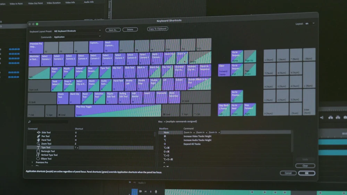Select the Zoom In key on keyboard
The width and height of the screenshot is (347, 195).
(182, 58)
